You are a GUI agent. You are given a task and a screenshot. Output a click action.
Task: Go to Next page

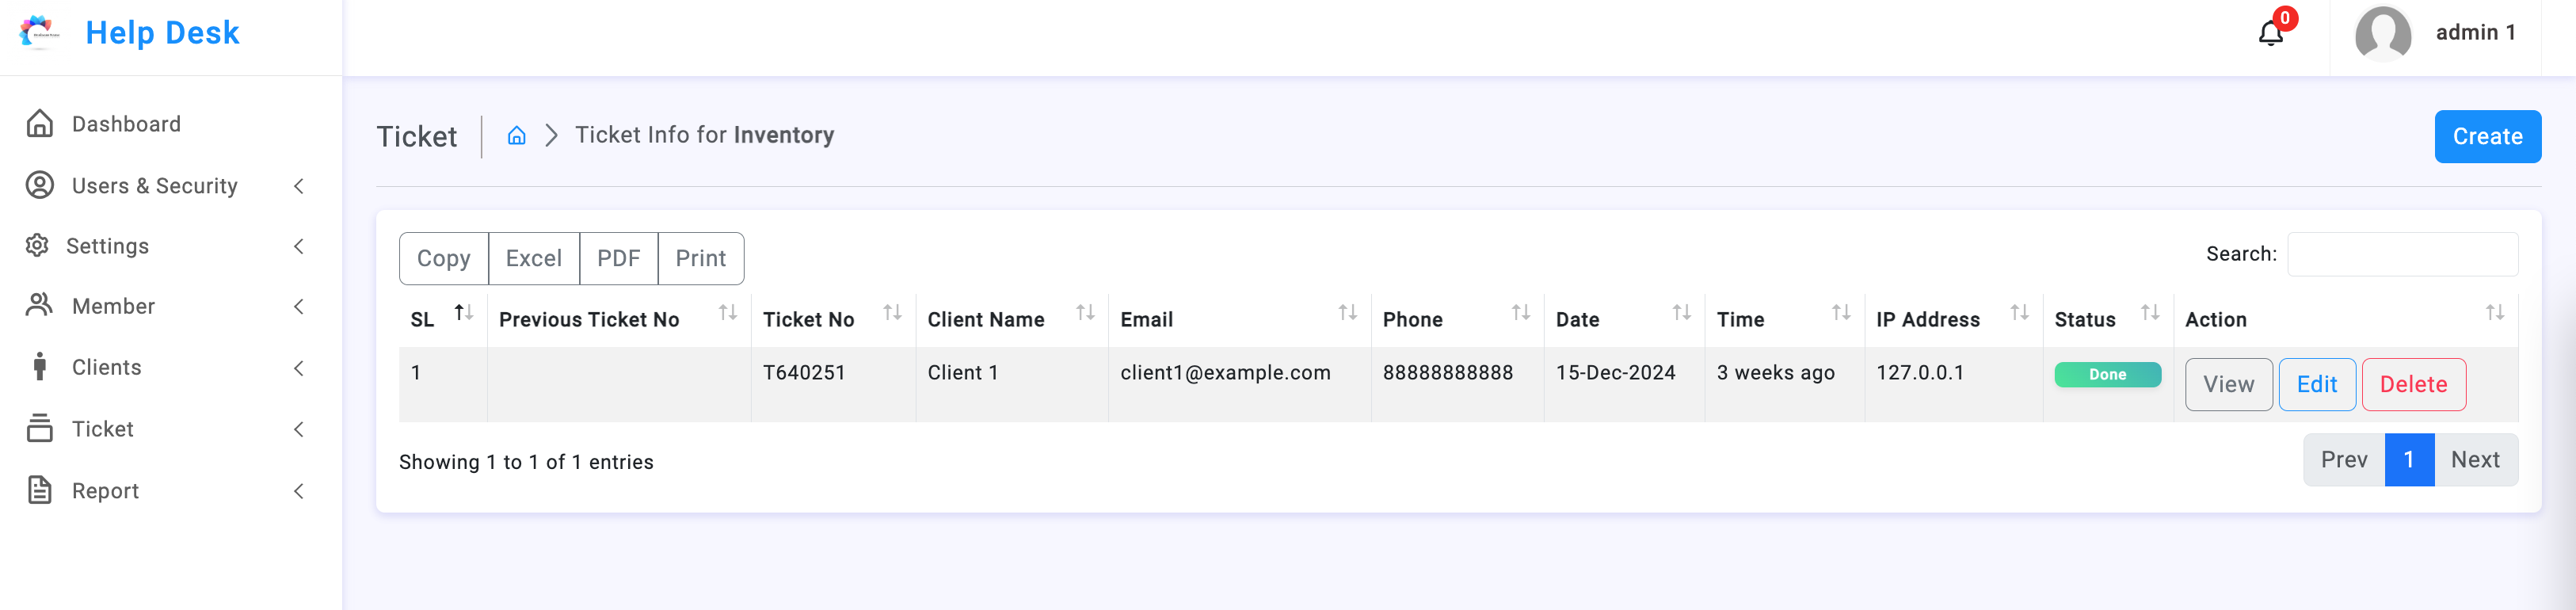[2476, 460]
